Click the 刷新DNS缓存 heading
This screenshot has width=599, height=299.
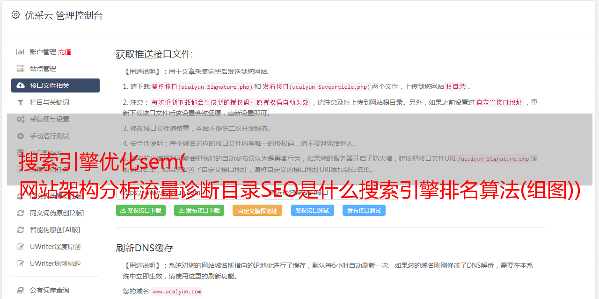pyautogui.click(x=145, y=248)
